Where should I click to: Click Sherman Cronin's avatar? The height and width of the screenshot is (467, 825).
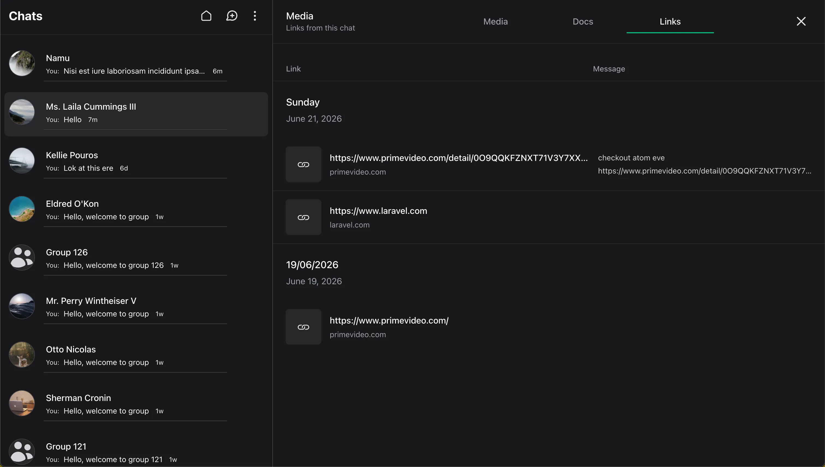[22, 403]
